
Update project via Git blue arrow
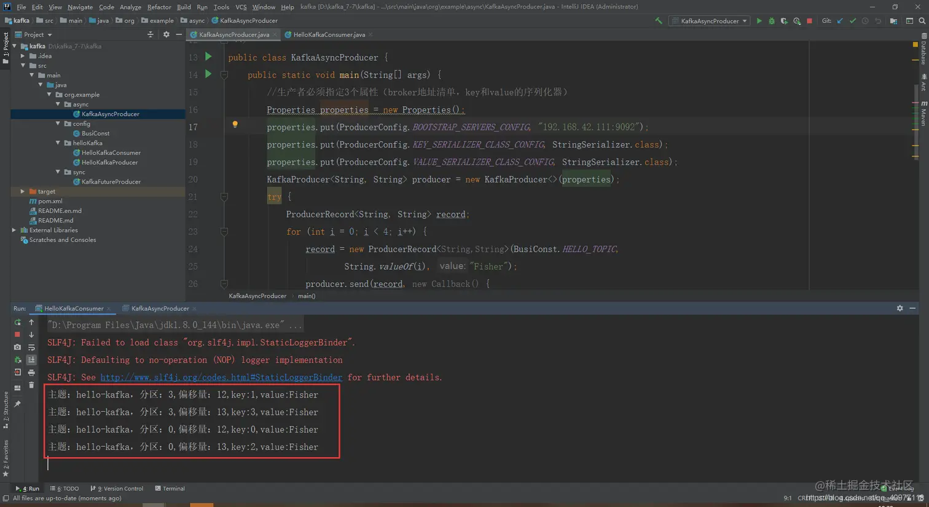pyautogui.click(x=841, y=21)
